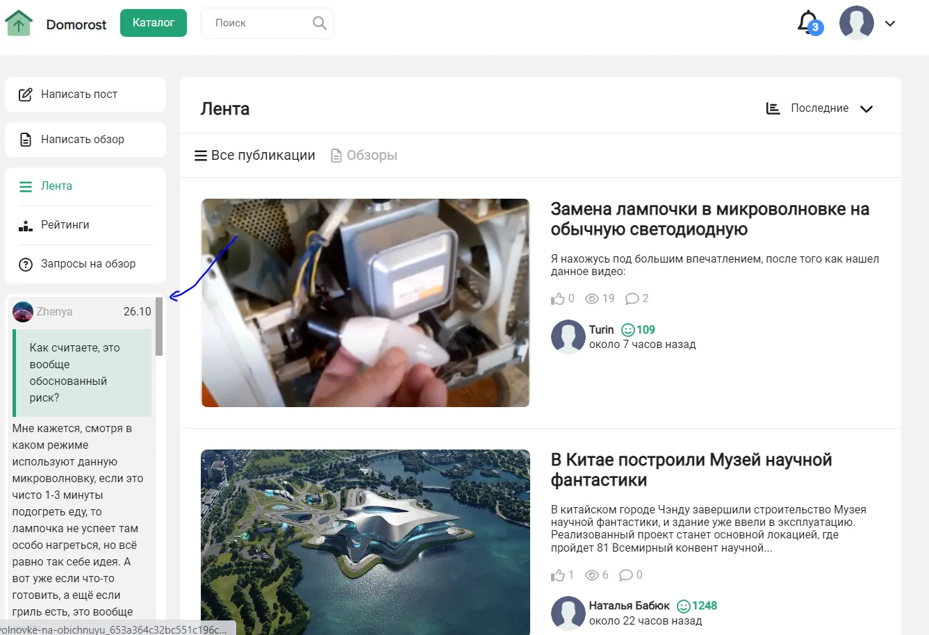
Task: Click like icon on museum post
Action: pos(558,575)
